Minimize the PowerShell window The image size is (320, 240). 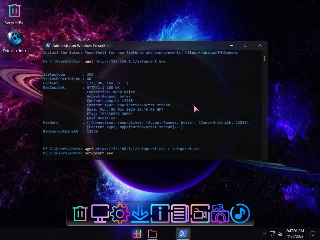click(232, 45)
